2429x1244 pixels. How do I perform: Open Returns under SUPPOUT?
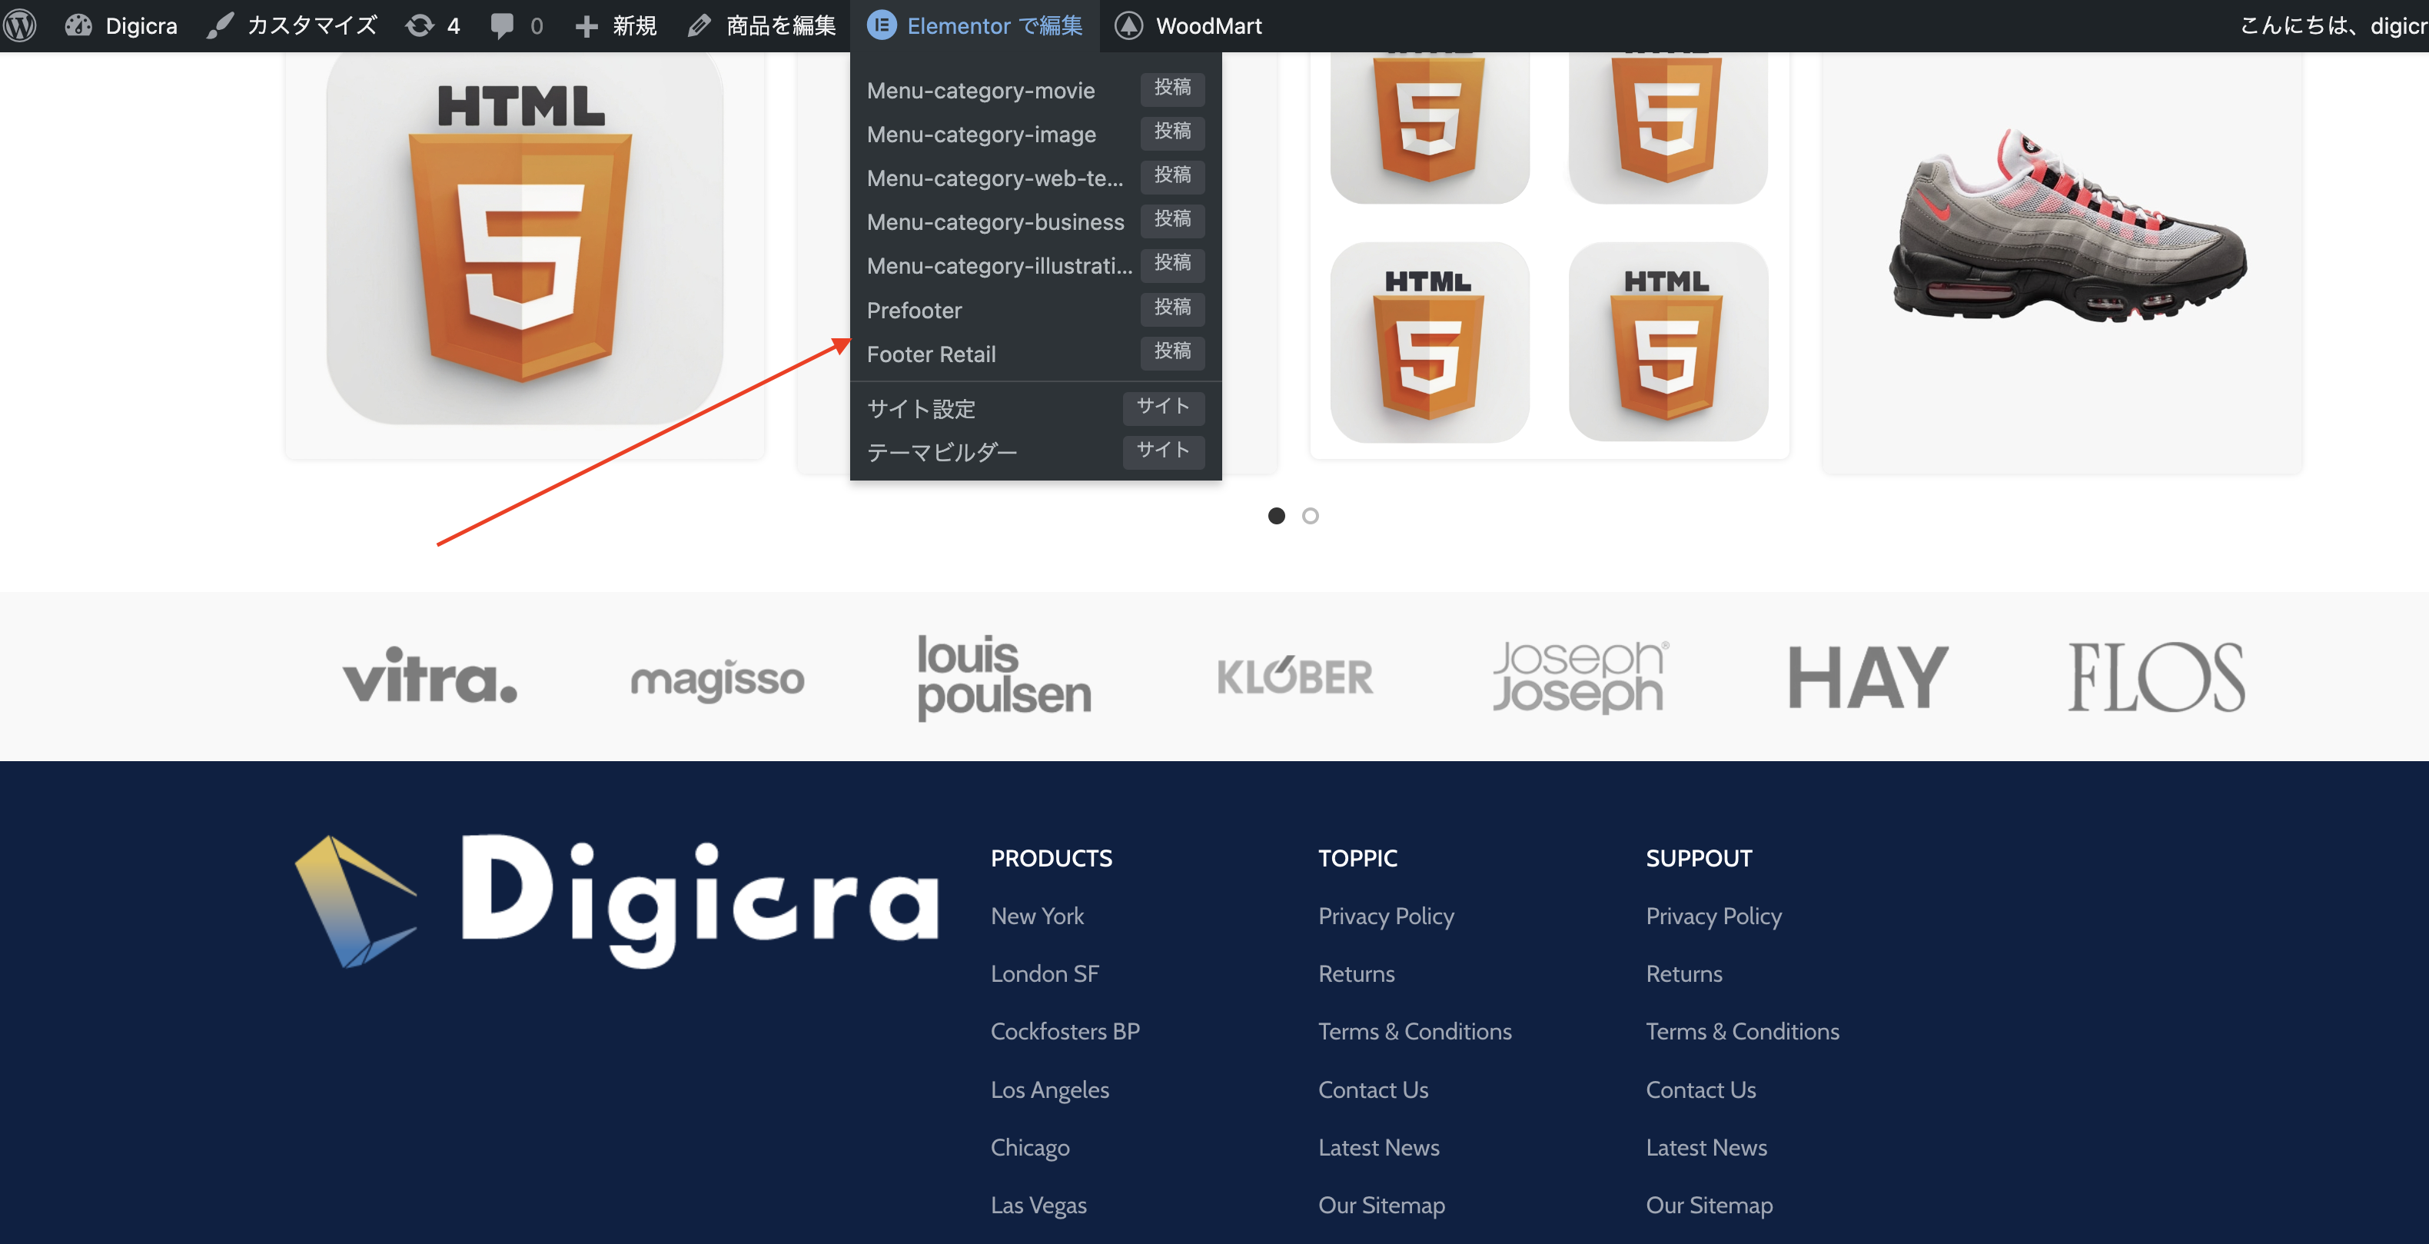[x=1684, y=973]
